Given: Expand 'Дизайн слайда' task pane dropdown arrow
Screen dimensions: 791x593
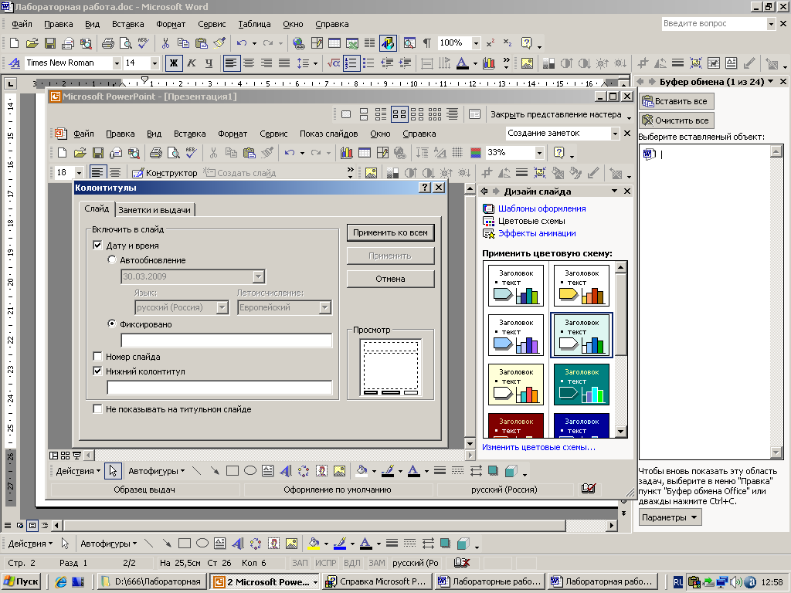Looking at the screenshot, I should tap(614, 191).
